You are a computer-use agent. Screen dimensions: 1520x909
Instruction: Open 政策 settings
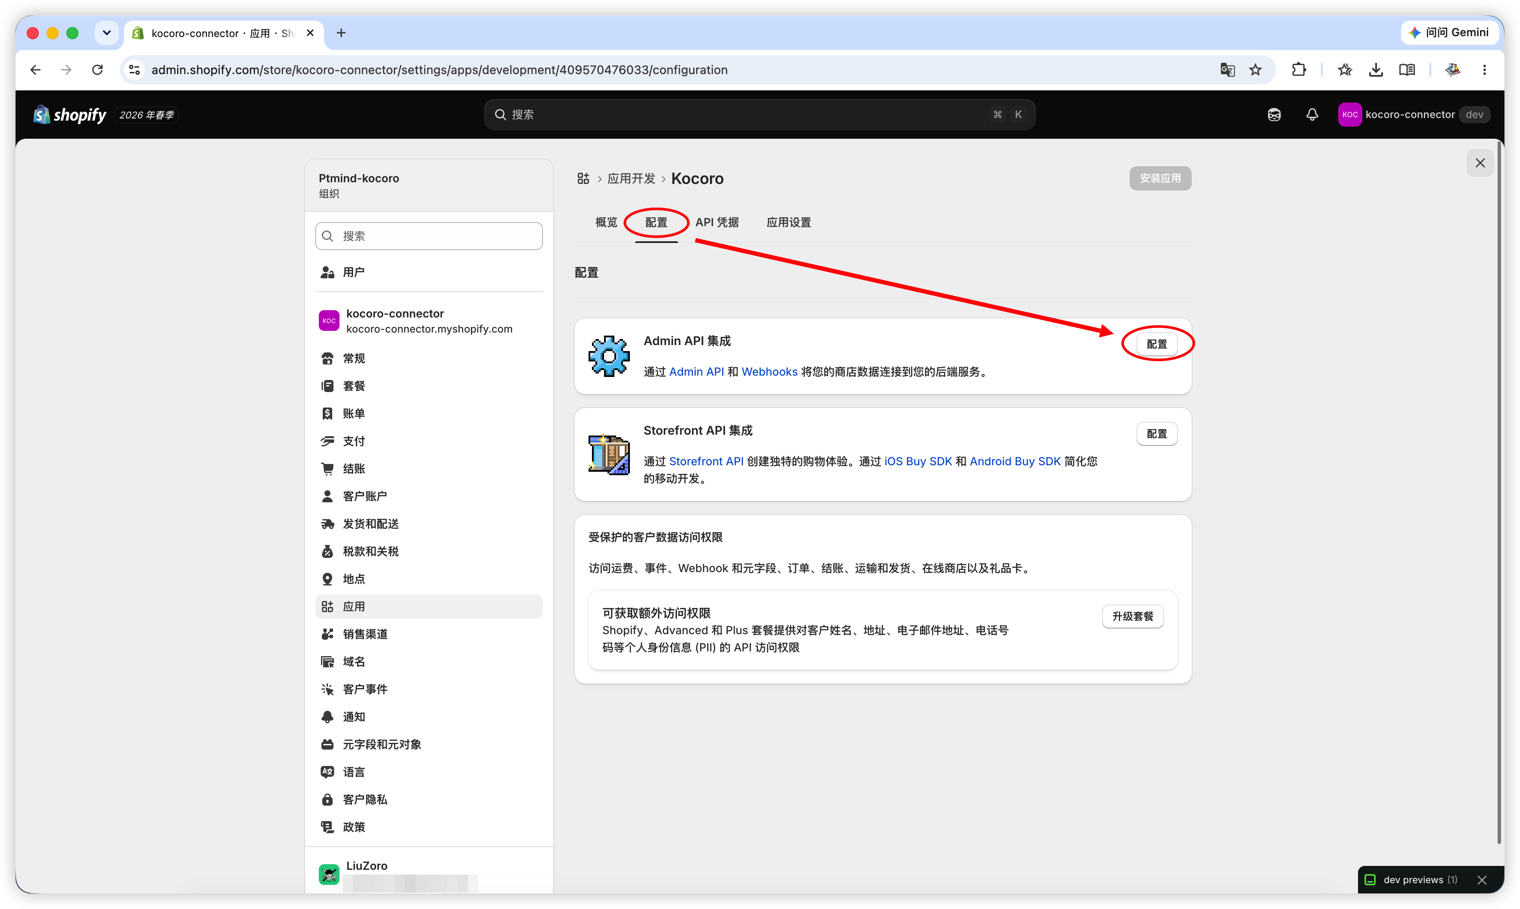[x=429, y=827]
